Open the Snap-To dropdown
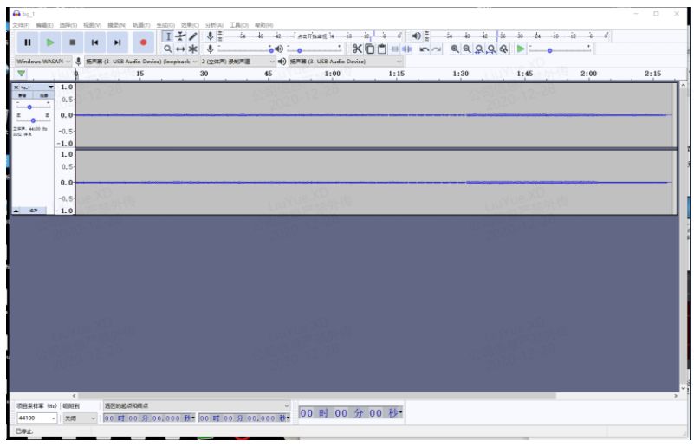This screenshot has width=694, height=447. pyautogui.click(x=80, y=418)
